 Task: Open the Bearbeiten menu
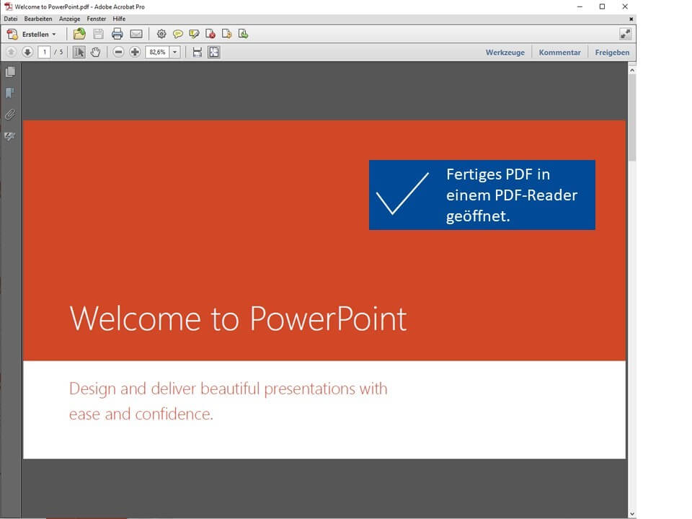click(38, 19)
